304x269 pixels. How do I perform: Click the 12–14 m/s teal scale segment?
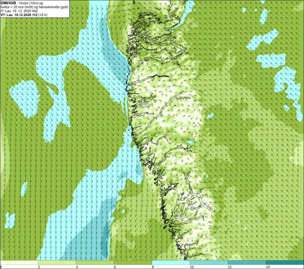click(x=247, y=262)
